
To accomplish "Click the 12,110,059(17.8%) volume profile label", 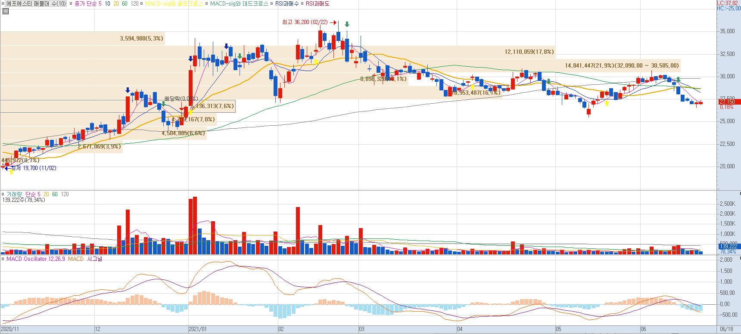I will pos(529,52).
